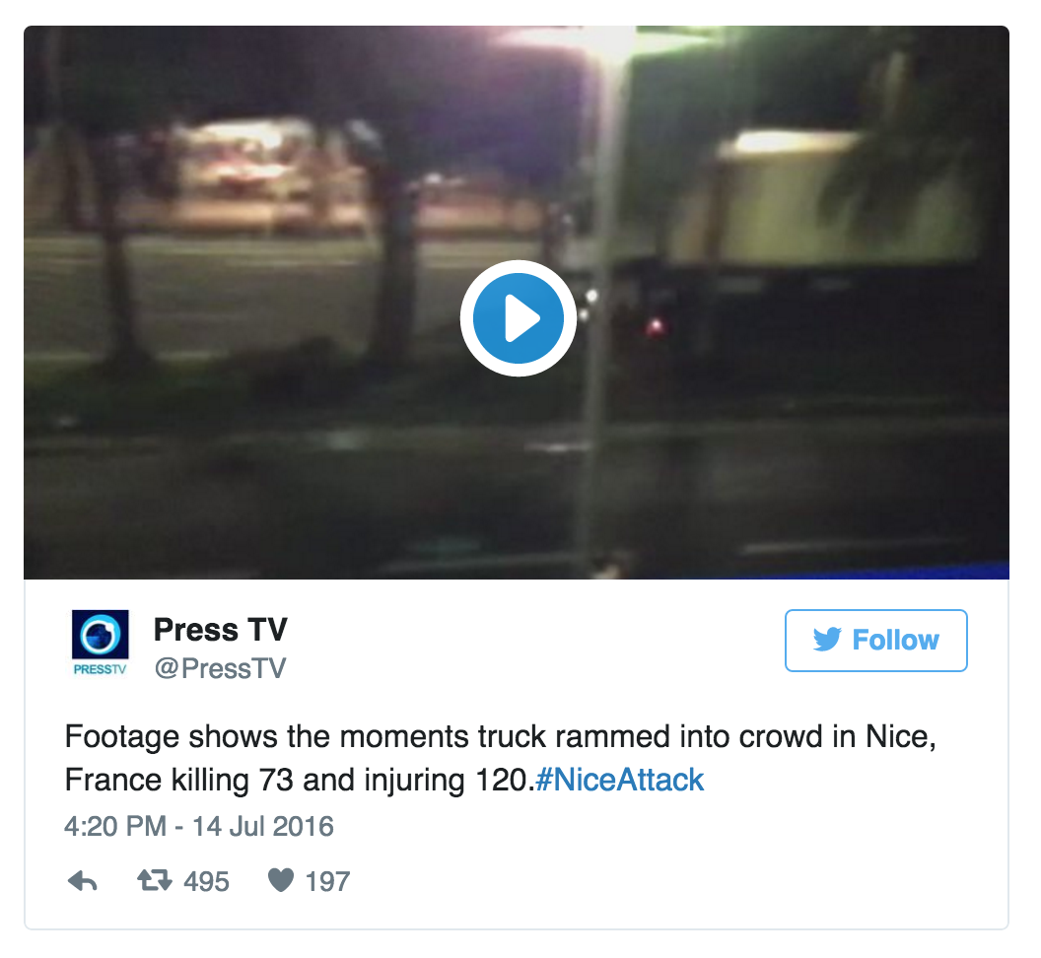Retweet using the retweet arrows icon
This screenshot has width=1041, height=958.
(x=154, y=880)
